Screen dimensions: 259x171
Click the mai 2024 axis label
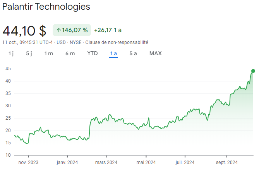pos(146,163)
